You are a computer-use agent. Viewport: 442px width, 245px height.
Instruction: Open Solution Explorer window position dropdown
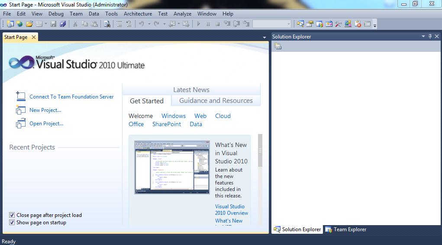pyautogui.click(x=423, y=36)
